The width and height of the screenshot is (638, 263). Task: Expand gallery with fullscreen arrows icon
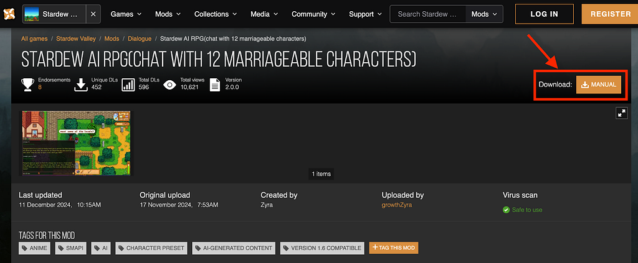pyautogui.click(x=622, y=113)
